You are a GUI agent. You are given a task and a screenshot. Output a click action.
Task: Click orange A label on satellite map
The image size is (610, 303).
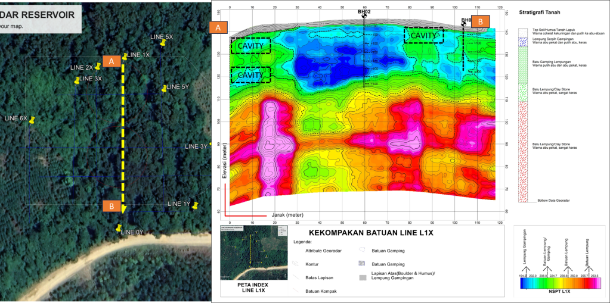111,61
